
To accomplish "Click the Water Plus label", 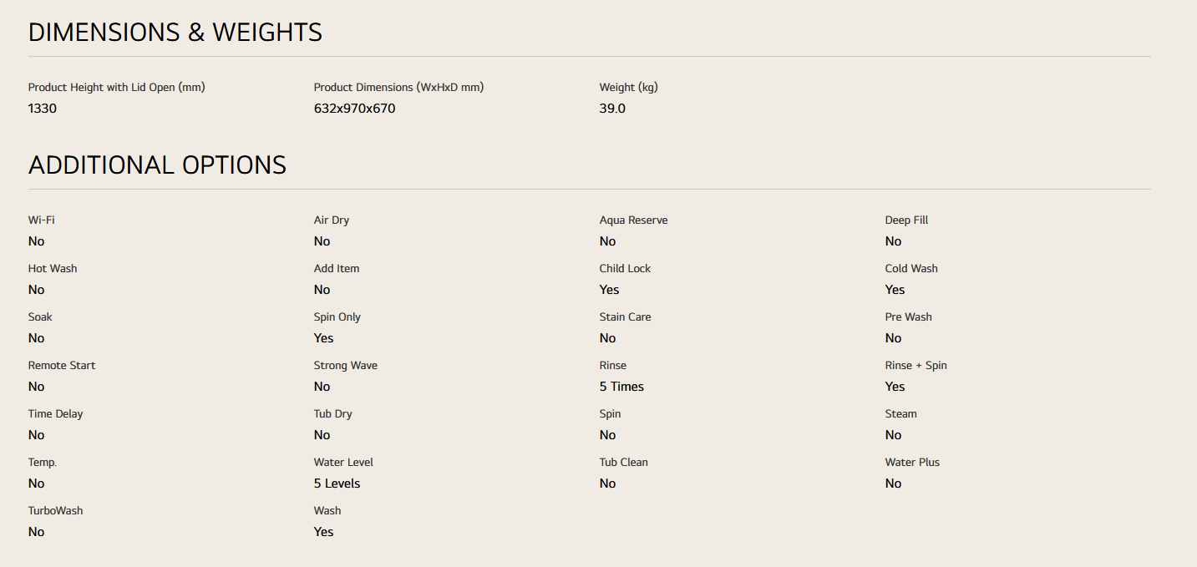I will [x=912, y=463].
